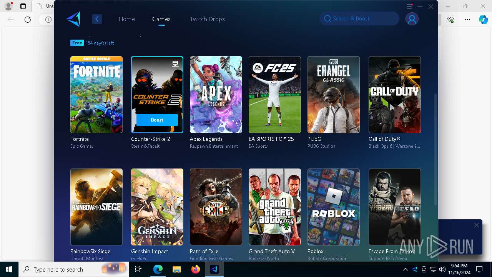Select the Genshin Impact cover
The width and height of the screenshot is (492, 277).
click(157, 207)
